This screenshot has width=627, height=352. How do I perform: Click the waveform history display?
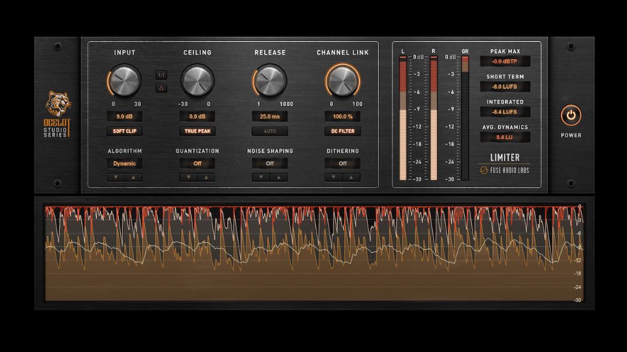pos(314,254)
